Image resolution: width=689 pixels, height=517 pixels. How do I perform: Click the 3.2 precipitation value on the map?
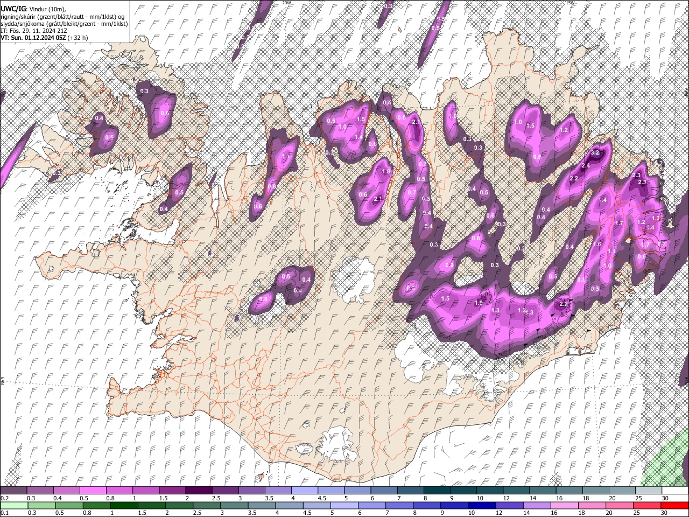595,153
